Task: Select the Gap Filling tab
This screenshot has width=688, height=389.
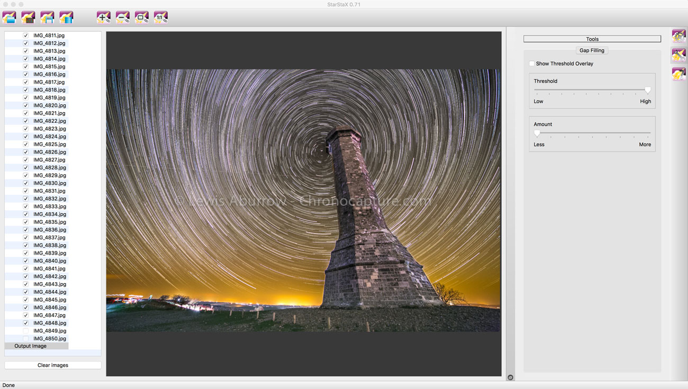Action: pos(592,50)
